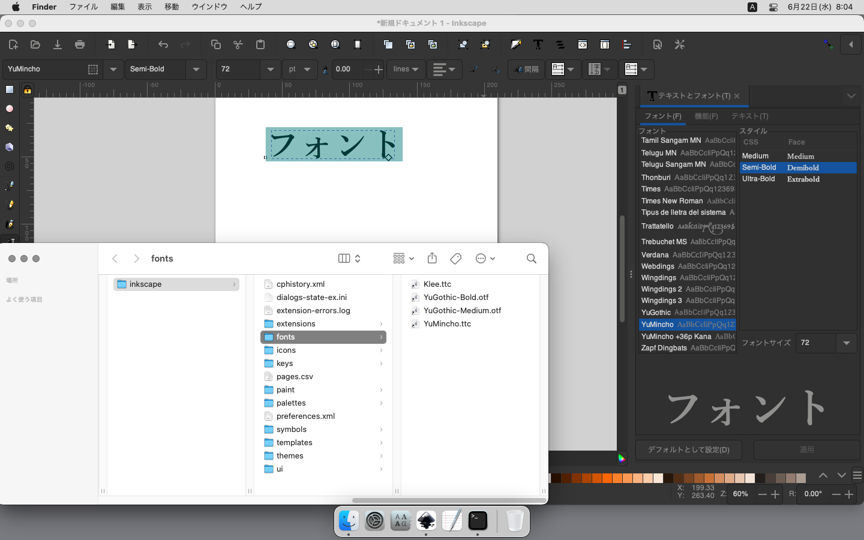Screen dimensions: 864x540
Task: Select the Spiral tool
Action: [x=10, y=166]
